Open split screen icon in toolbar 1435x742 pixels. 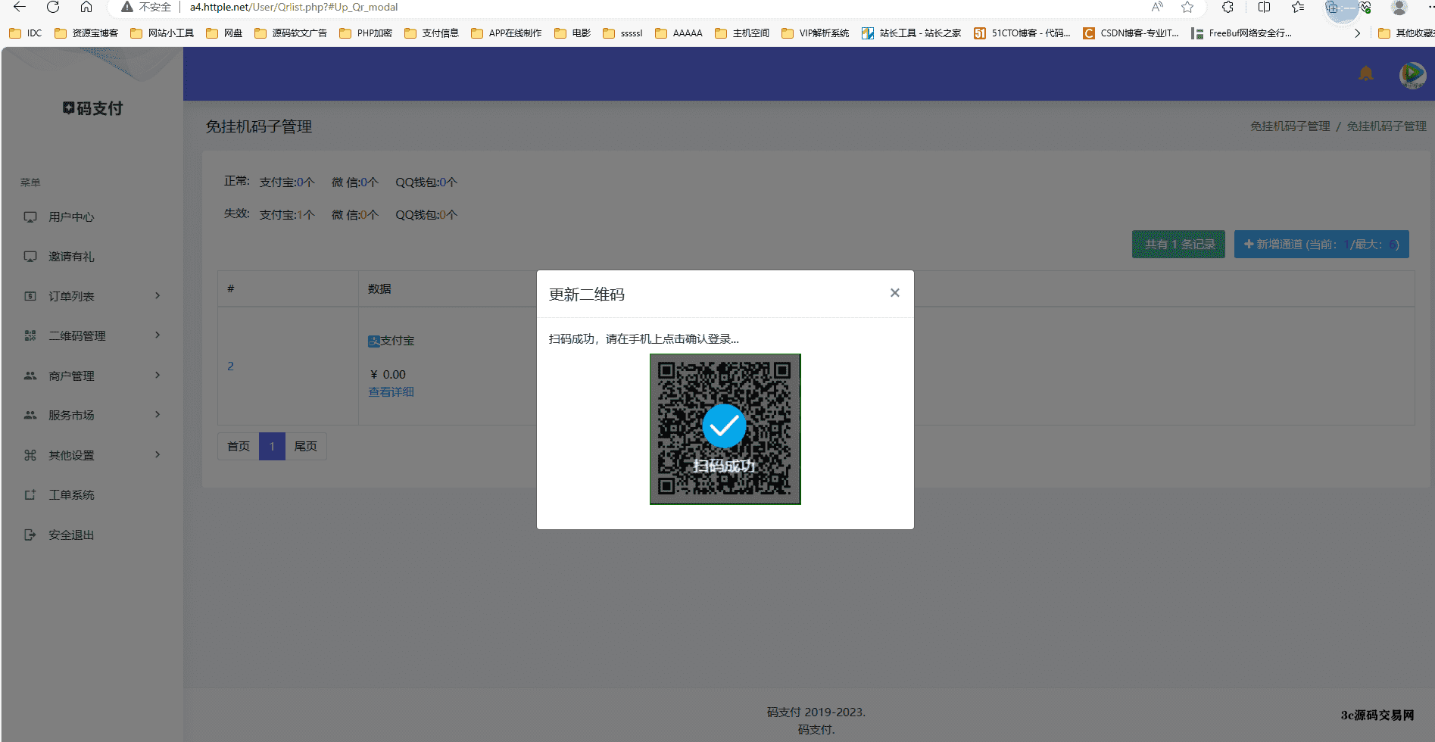coord(1264,7)
